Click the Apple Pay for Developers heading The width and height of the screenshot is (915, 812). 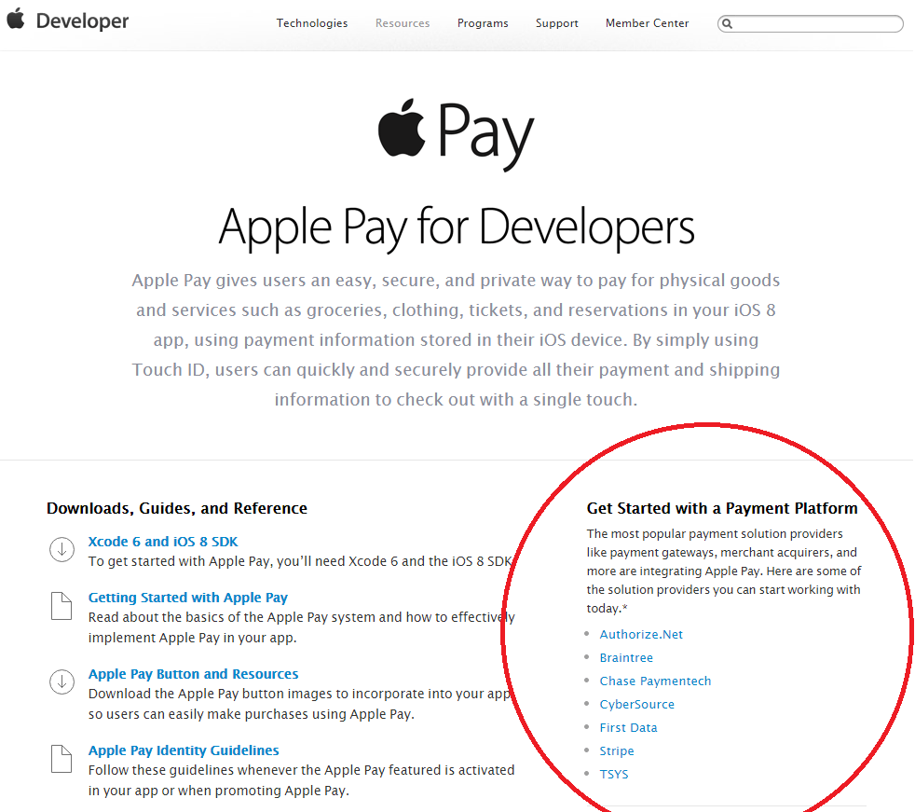(x=457, y=227)
